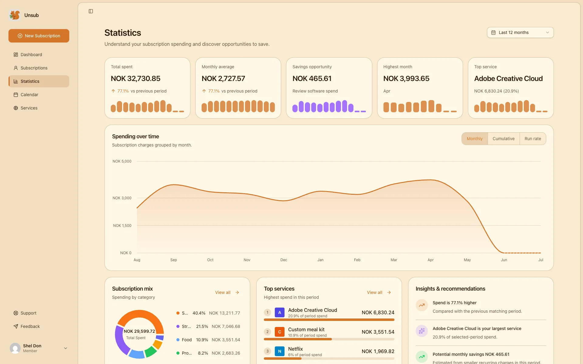This screenshot has height=364, width=583.
Task: Click the Services gear icon
Action: click(x=16, y=108)
